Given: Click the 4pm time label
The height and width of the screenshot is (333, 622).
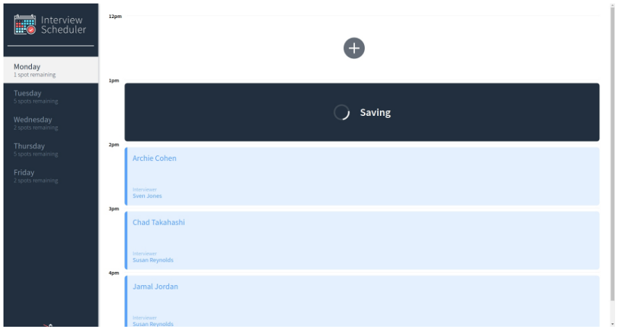Looking at the screenshot, I should pos(114,273).
